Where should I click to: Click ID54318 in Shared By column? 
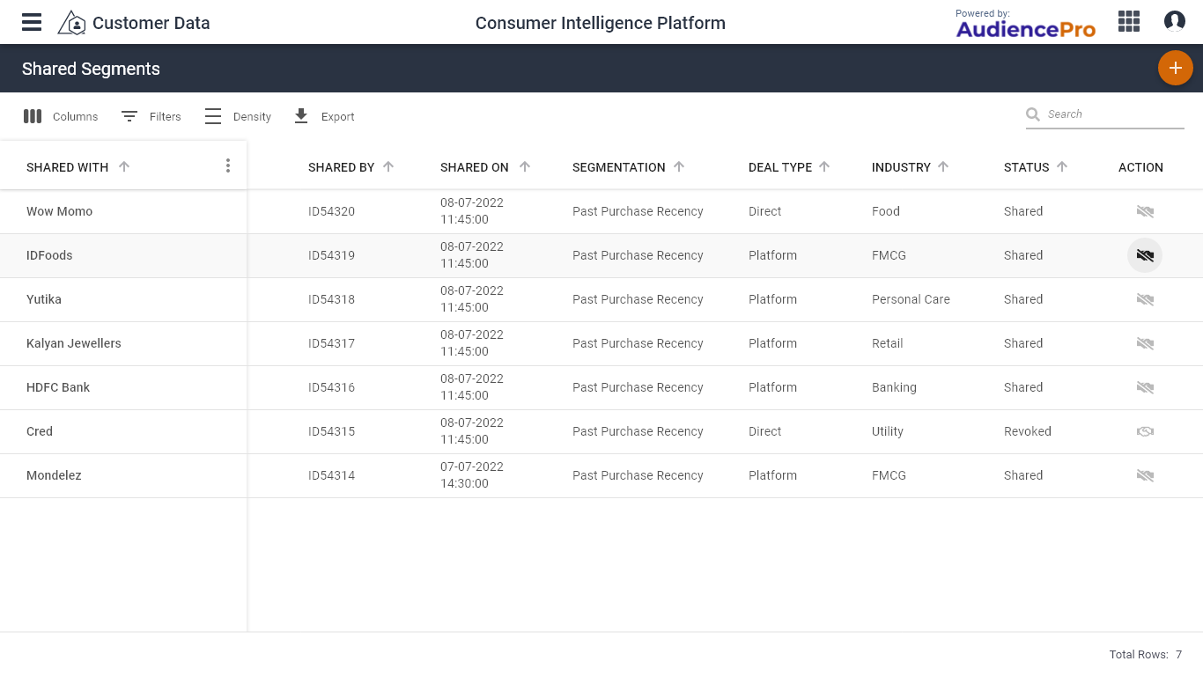click(x=331, y=299)
